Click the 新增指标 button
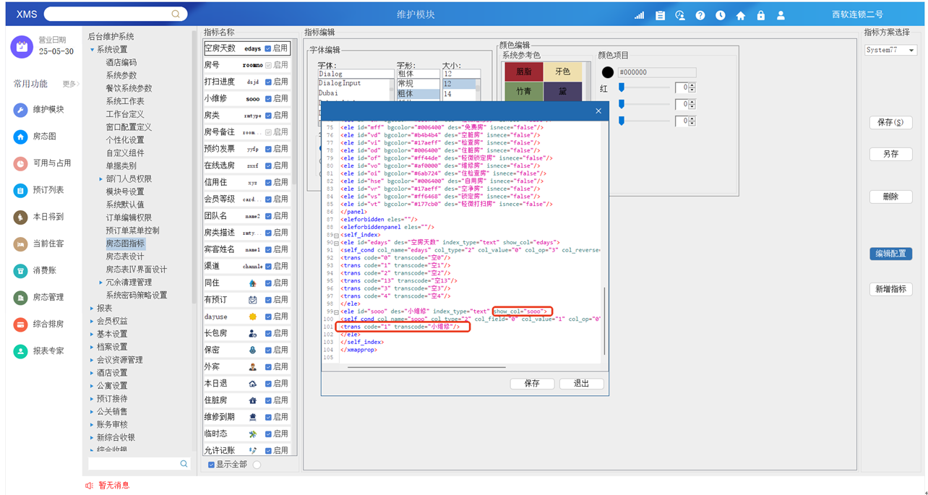928x495 pixels. pos(890,289)
